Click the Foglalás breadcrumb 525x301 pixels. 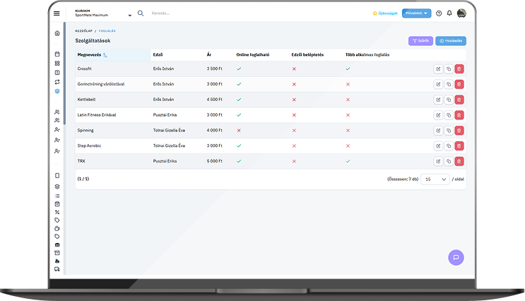[x=107, y=31]
